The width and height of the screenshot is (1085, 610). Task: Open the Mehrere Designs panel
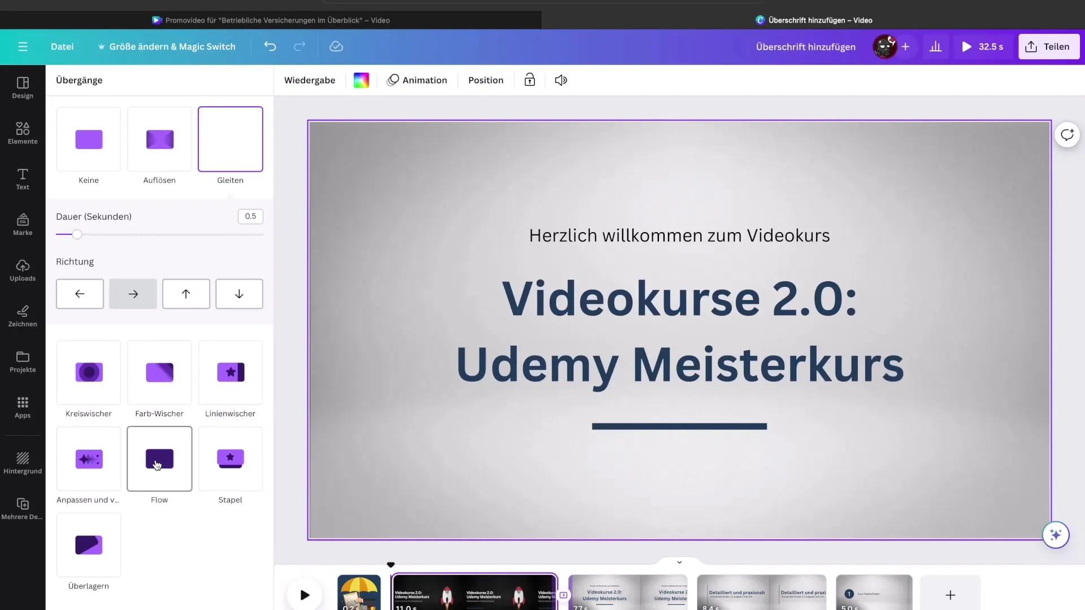23,509
